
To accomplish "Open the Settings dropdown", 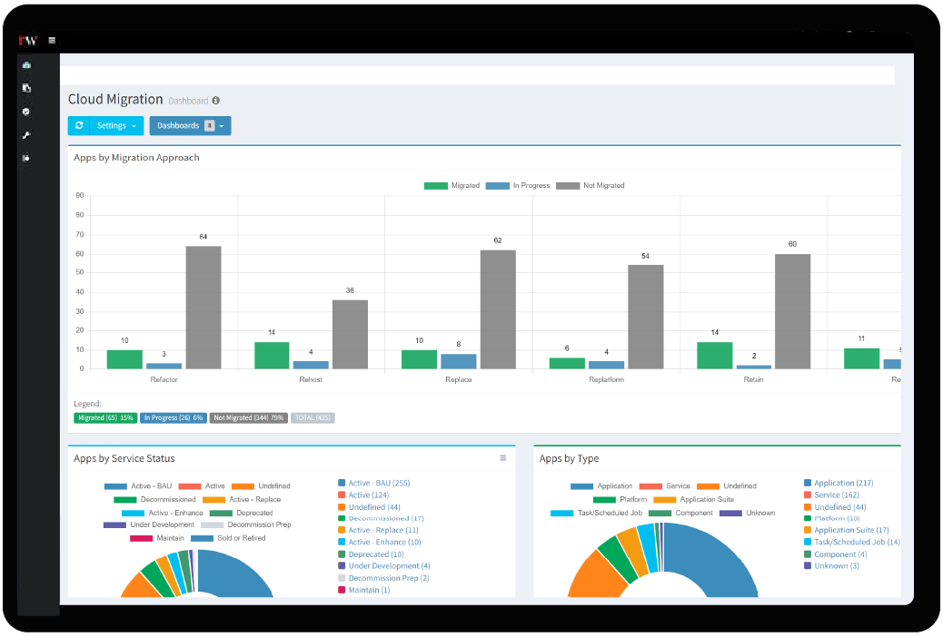I will click(116, 125).
